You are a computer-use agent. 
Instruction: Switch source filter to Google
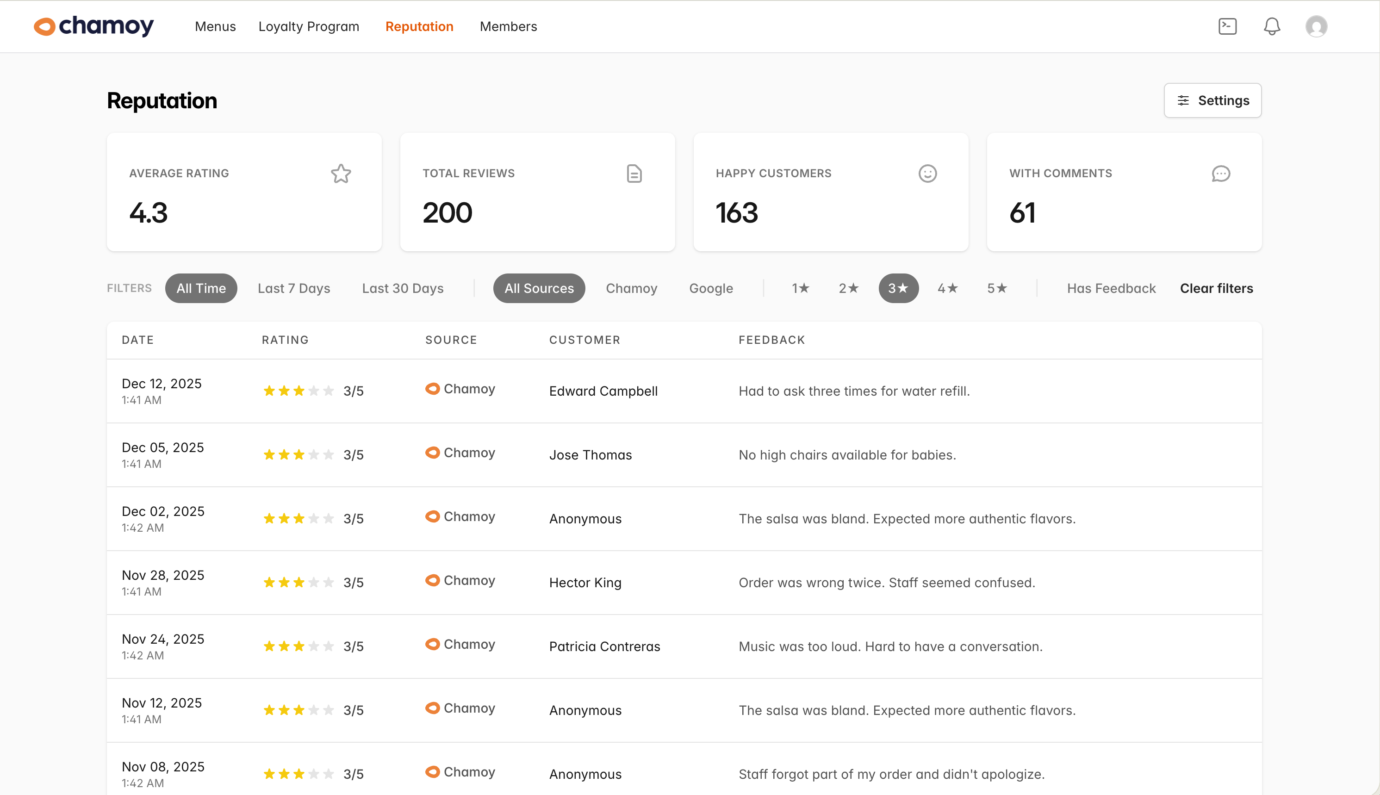tap(711, 288)
